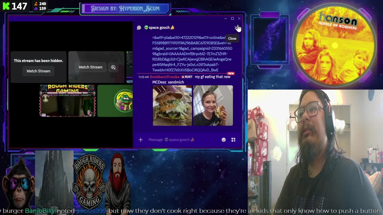Minimize the Discord window

[x=225, y=19]
